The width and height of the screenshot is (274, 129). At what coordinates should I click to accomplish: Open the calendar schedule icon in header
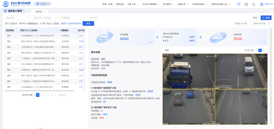246,4
